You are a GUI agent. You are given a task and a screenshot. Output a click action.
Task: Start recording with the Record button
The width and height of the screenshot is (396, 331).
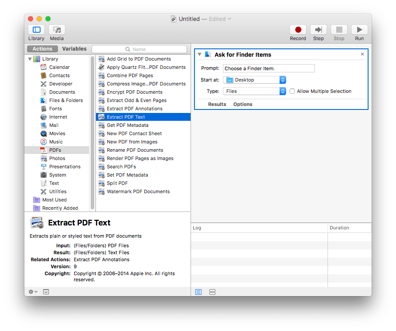pyautogui.click(x=298, y=31)
